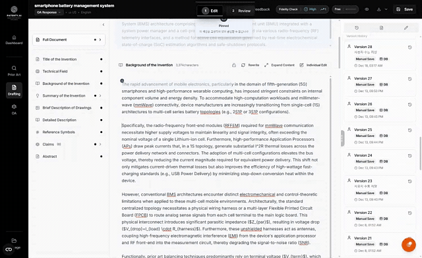Image resolution: width=422 pixels, height=258 pixels.
Task: Click the Manual Save tag on Version 27
Action: 365,85
